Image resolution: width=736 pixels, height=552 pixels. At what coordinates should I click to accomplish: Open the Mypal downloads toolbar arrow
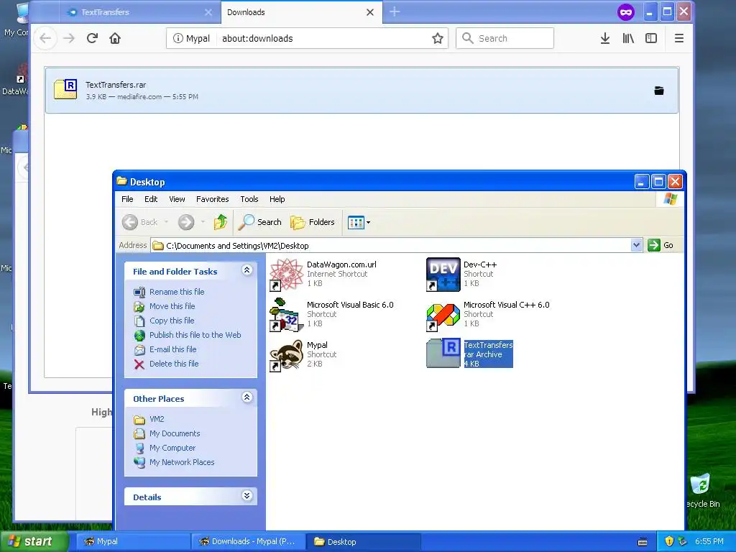605,38
